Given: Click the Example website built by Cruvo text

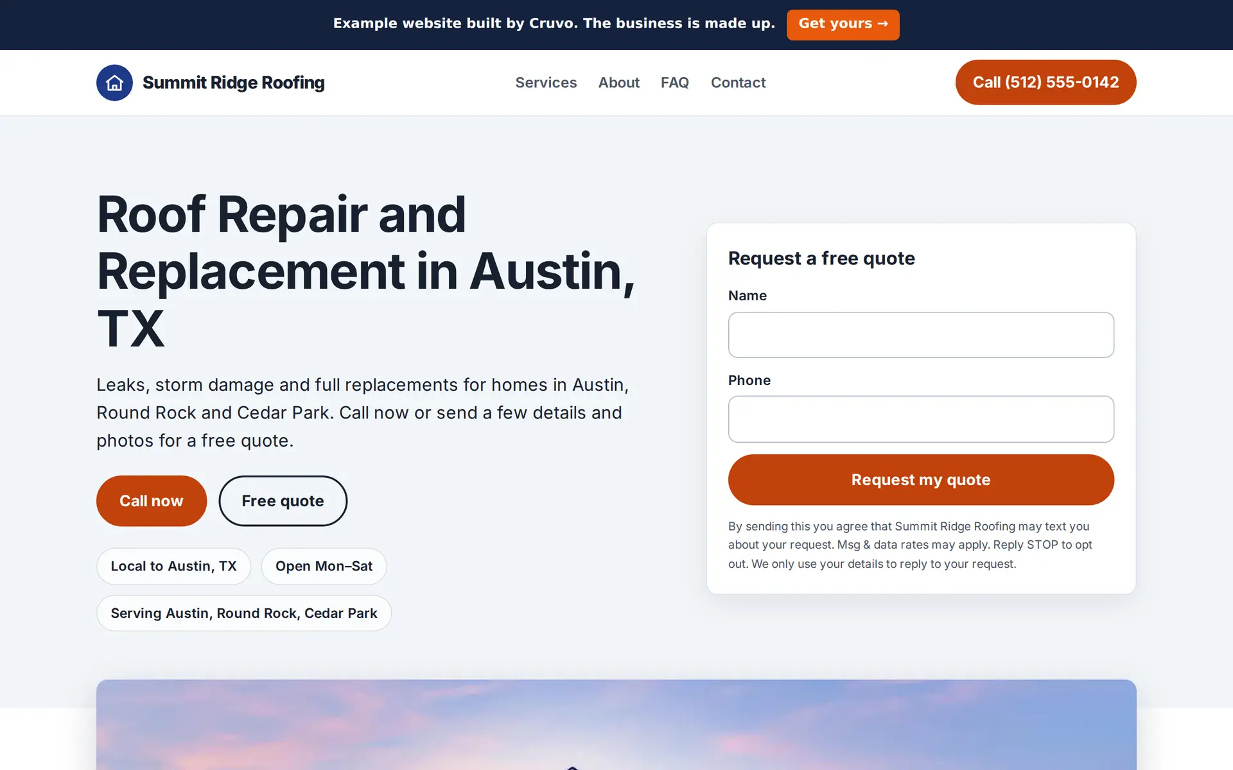Looking at the screenshot, I should (x=554, y=24).
